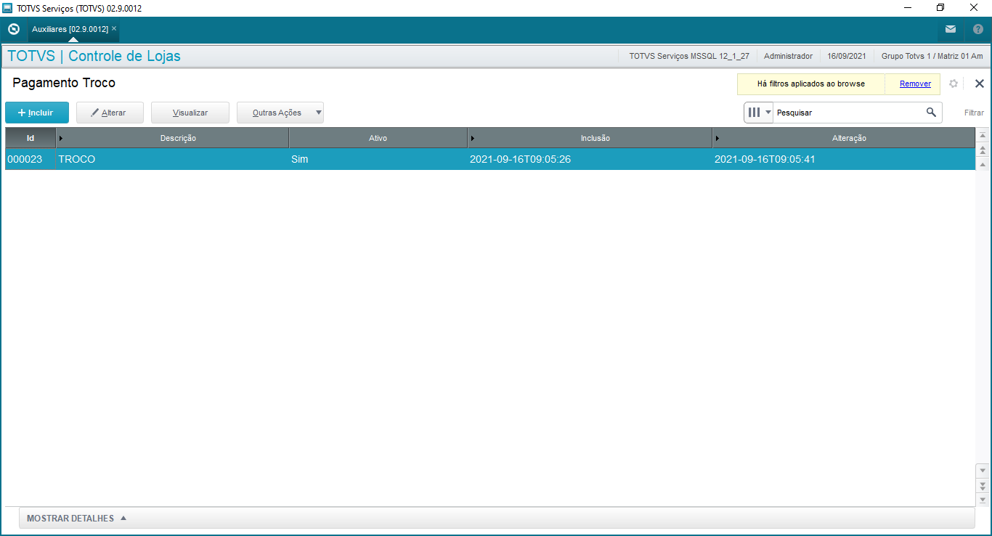Jump to grid top with top scroll arrow
The image size is (992, 536).
click(x=983, y=135)
